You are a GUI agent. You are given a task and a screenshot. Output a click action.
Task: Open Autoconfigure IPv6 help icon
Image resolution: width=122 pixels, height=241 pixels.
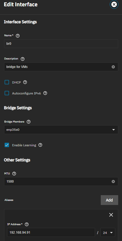45,93
